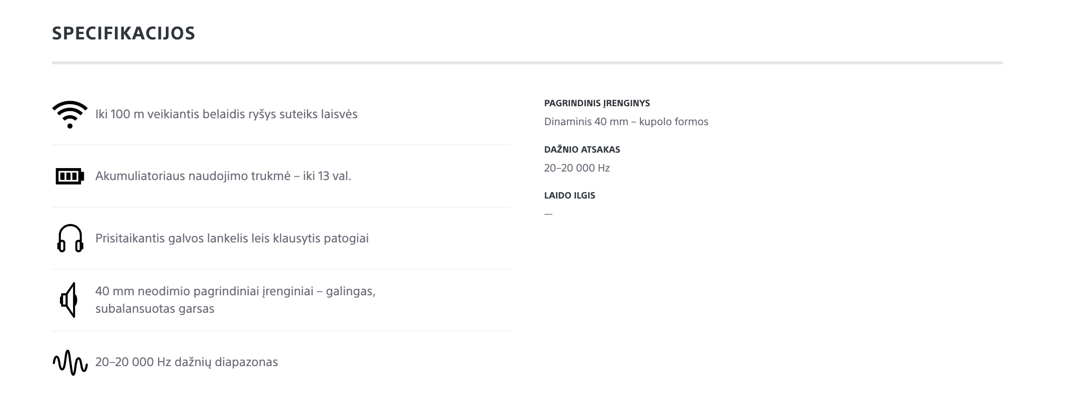Click the Dinaminis 40 mm kupolo formos value
Image resolution: width=1067 pixels, height=411 pixels.
pyautogui.click(x=626, y=122)
